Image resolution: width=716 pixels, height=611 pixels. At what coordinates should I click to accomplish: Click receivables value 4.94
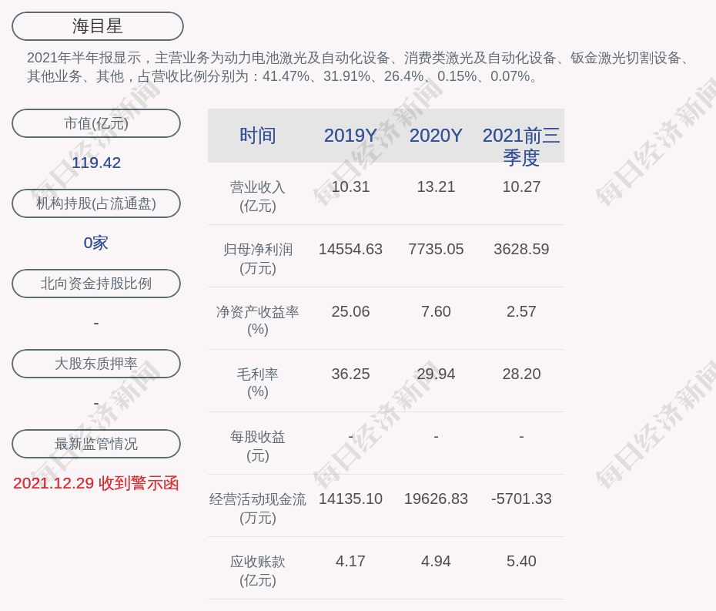[436, 561]
